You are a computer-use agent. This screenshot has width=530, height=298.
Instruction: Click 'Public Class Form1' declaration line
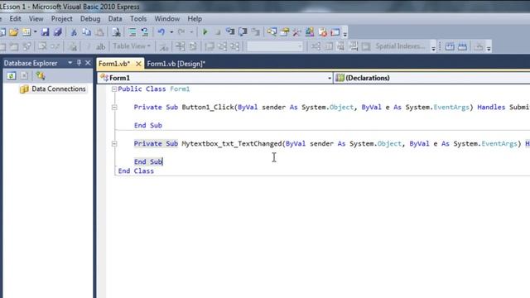[x=154, y=89]
